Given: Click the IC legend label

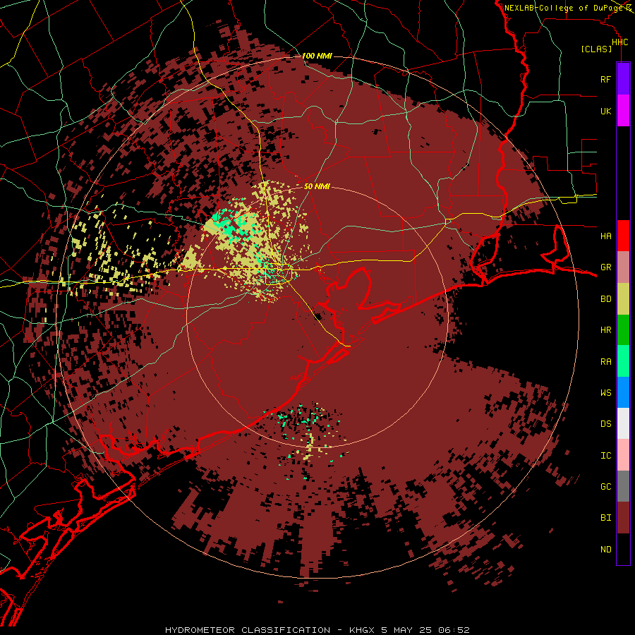Looking at the screenshot, I should point(605,456).
